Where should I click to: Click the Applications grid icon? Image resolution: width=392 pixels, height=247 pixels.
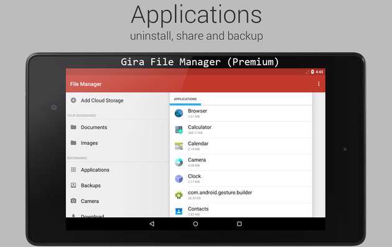(x=73, y=170)
